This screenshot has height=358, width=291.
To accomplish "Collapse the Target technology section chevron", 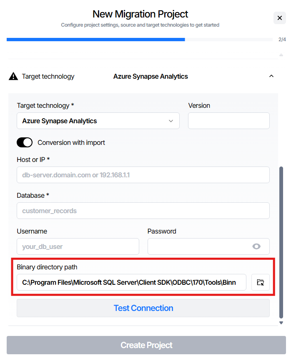I will click(x=271, y=76).
